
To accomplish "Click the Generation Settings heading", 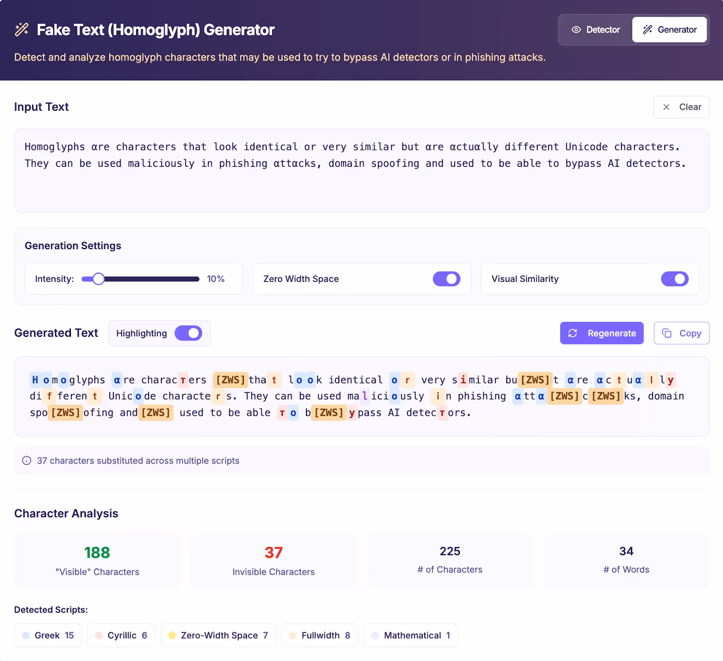I will point(73,246).
